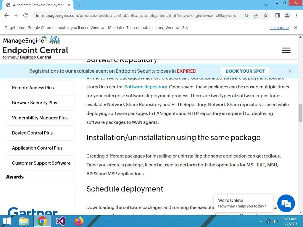
Task: Click the Schedule deployment heading
Action: click(x=125, y=189)
